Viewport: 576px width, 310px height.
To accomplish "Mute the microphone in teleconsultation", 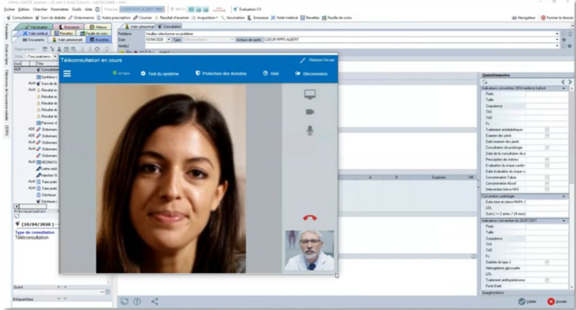I will point(310,131).
